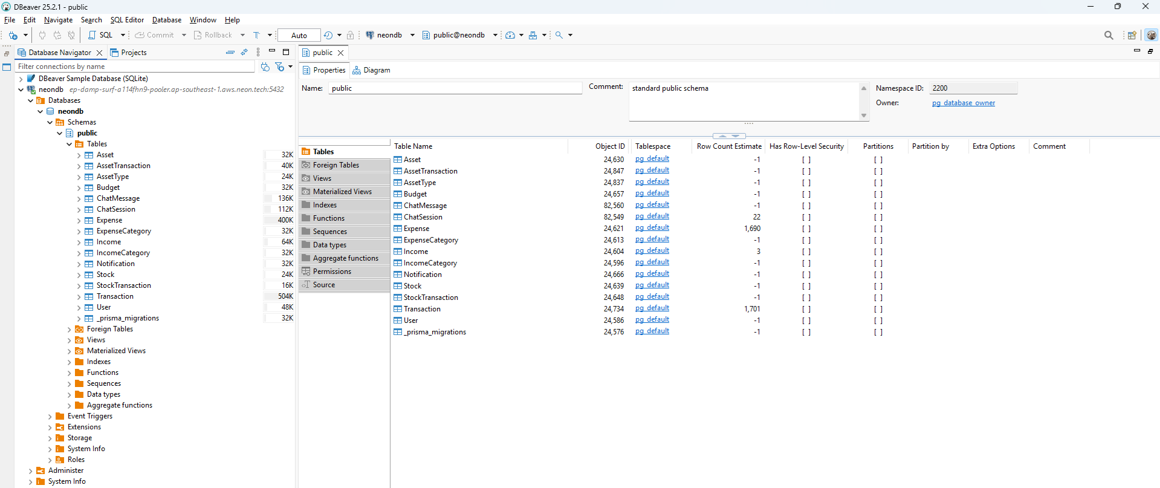Open the SQL Editor menu

[127, 20]
